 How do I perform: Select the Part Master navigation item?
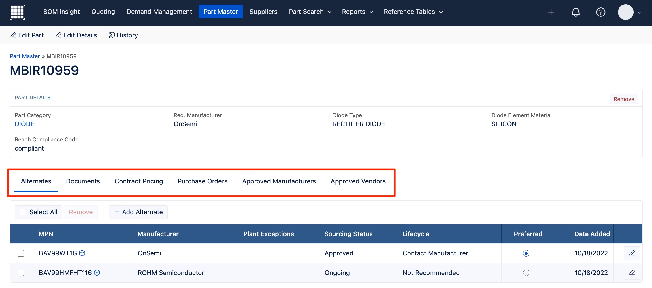(x=221, y=12)
